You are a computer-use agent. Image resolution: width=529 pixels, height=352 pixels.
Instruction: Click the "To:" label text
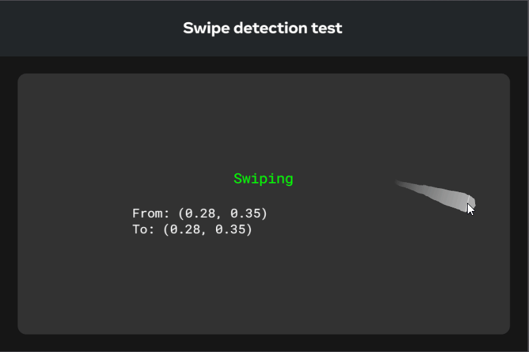tap(144, 230)
